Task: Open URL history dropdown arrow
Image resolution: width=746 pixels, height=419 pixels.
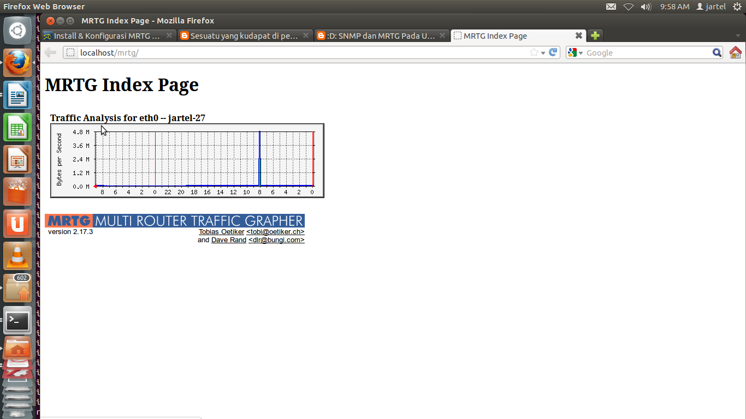Action: (x=543, y=53)
